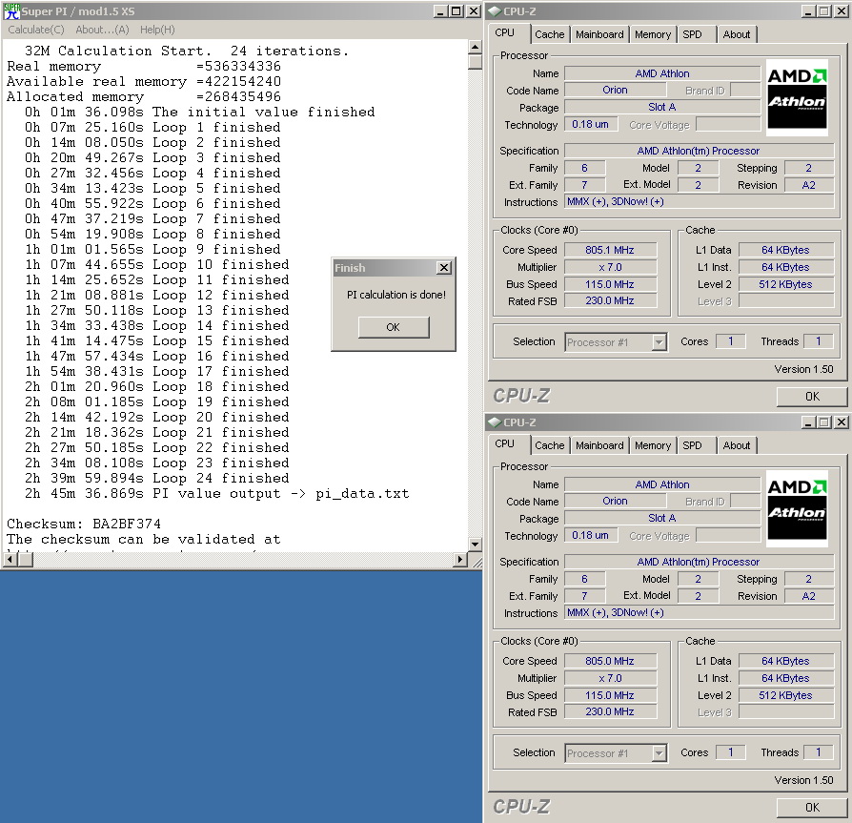Close the Finish dialog with its X icon
Screen dimensions: 852x823
444,267
